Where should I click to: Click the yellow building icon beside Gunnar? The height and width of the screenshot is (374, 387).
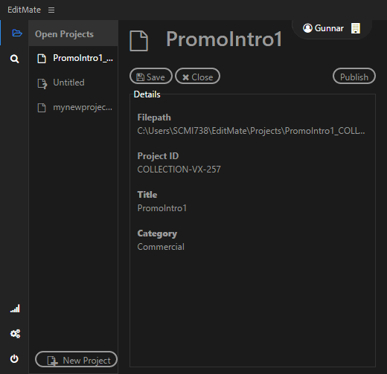click(x=356, y=28)
